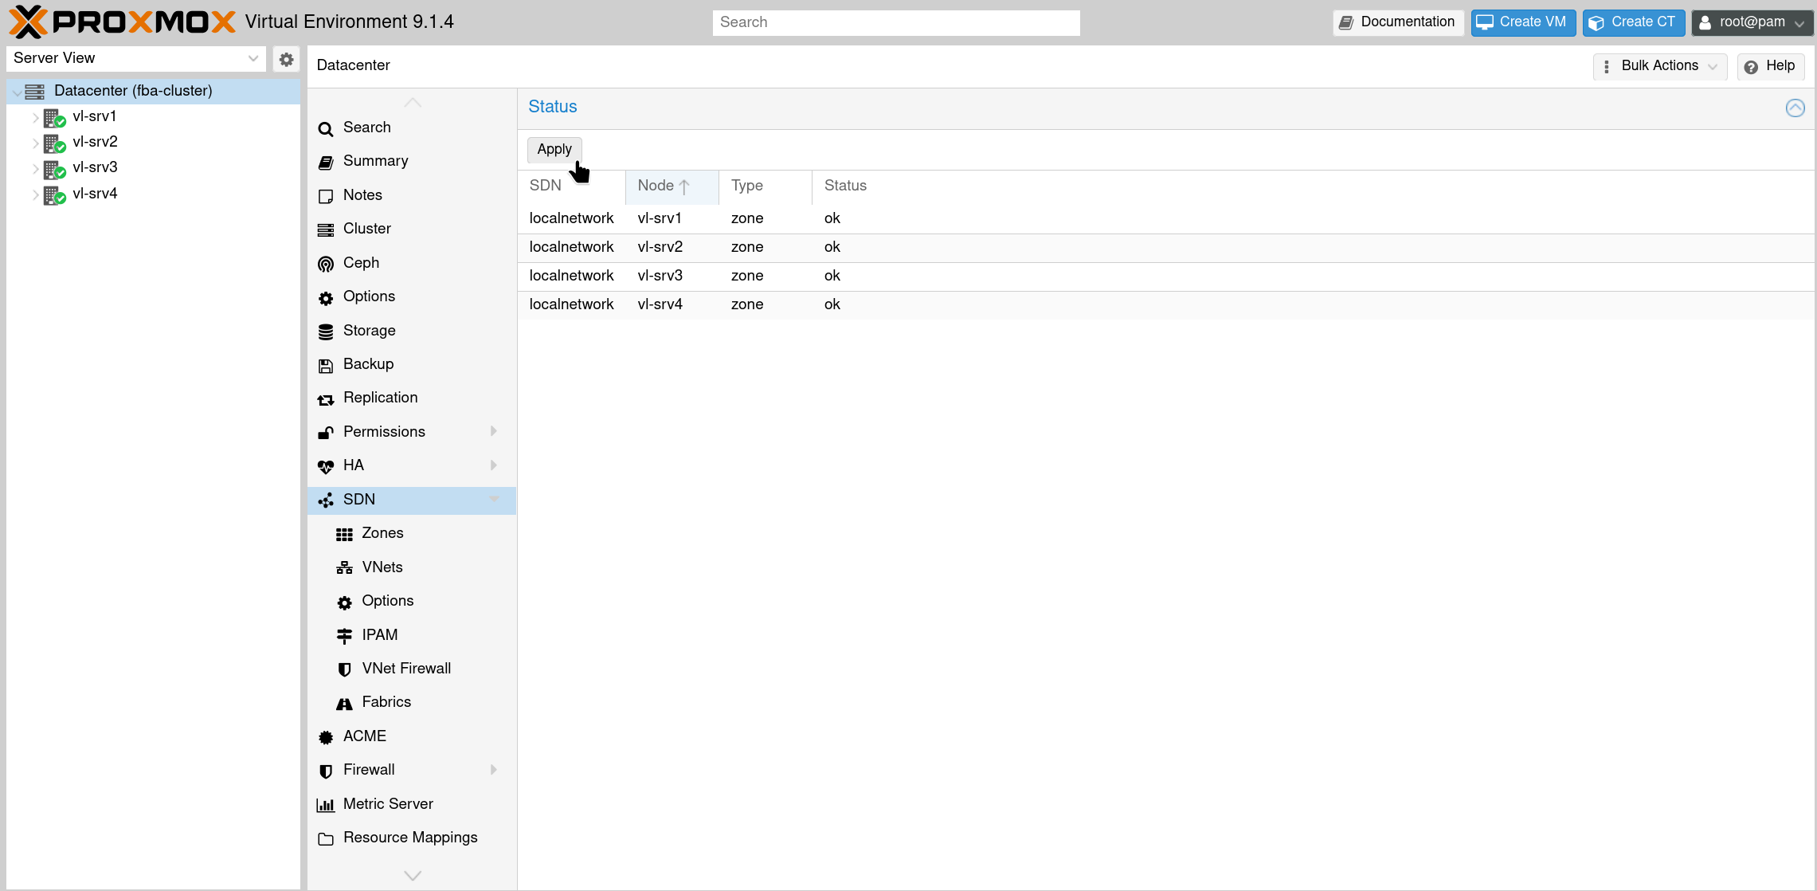Expand the Permissions submenu arrow

click(494, 431)
